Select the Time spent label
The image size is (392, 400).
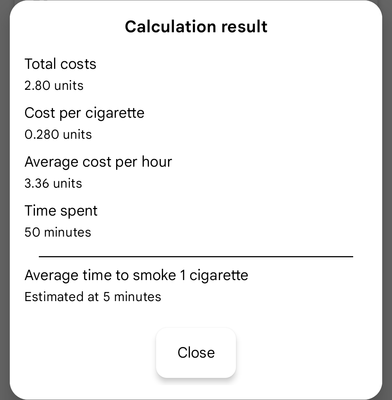click(61, 211)
